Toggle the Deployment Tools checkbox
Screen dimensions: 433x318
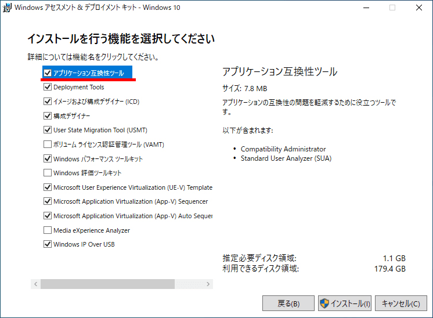pyautogui.click(x=48, y=87)
